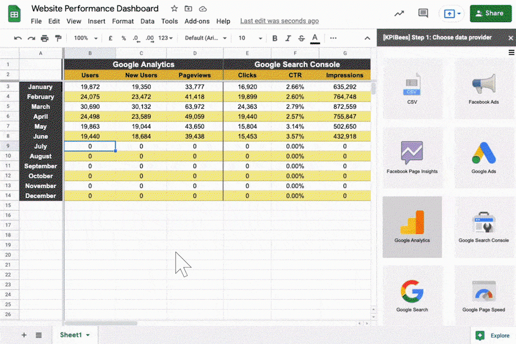Open the text color picker

315,38
